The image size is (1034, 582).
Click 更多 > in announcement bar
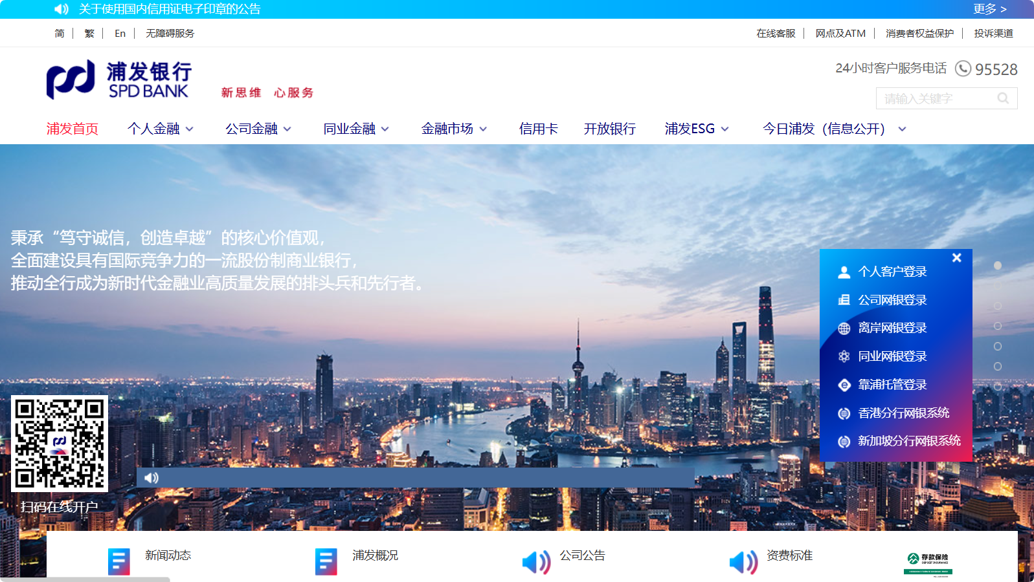[990, 9]
